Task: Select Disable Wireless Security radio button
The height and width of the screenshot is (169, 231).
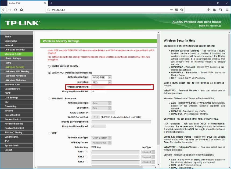Action: coord(49,66)
